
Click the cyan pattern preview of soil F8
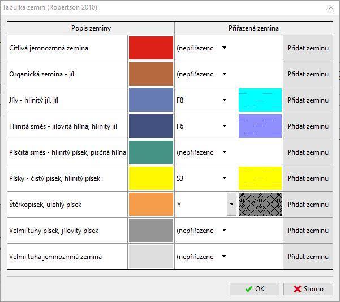click(x=260, y=100)
